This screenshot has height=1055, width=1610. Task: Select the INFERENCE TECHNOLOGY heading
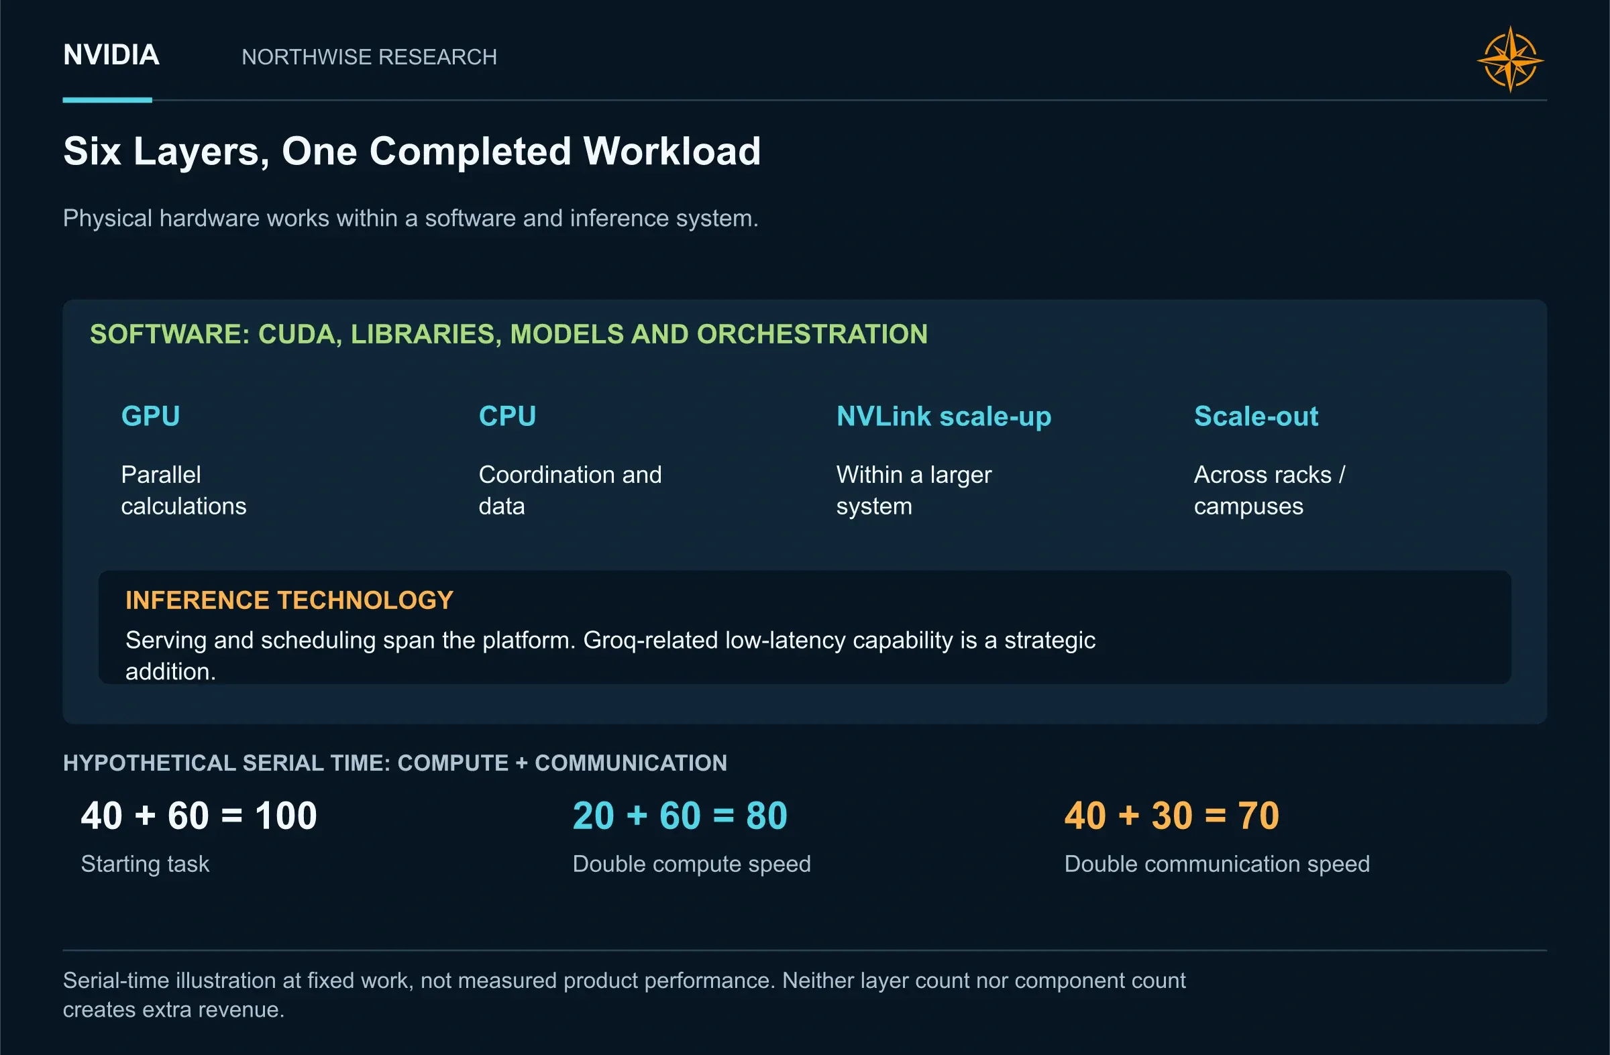[x=290, y=600]
